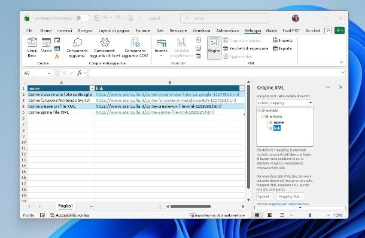Switch to Page Layout view
Image resolution: width=365 pixels, height=238 pixels.
click(269, 215)
